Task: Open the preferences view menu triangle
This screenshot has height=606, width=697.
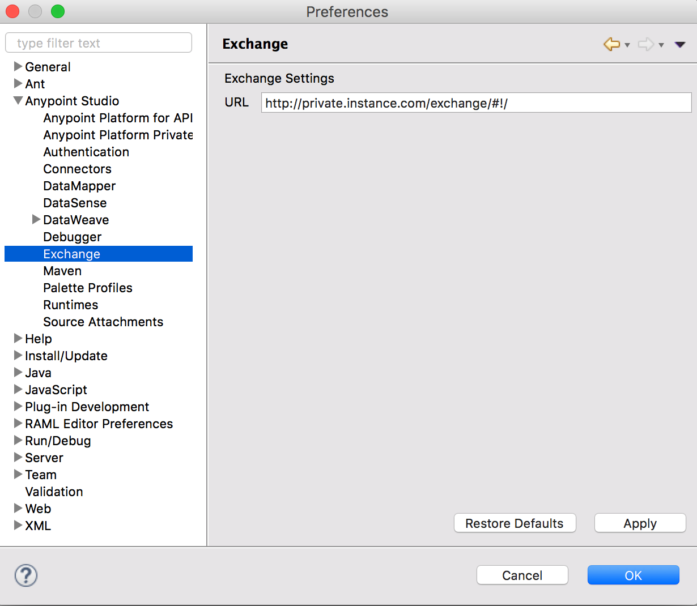Action: pyautogui.click(x=679, y=44)
